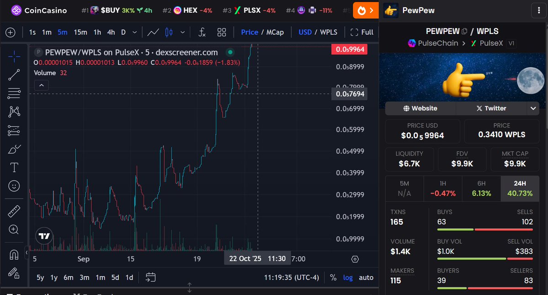Screen dimensions: 548x295
Task: Select the trend line drawing tool
Action: pyautogui.click(x=14, y=75)
